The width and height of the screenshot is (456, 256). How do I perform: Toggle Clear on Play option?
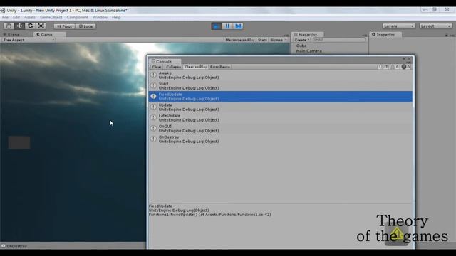195,67
